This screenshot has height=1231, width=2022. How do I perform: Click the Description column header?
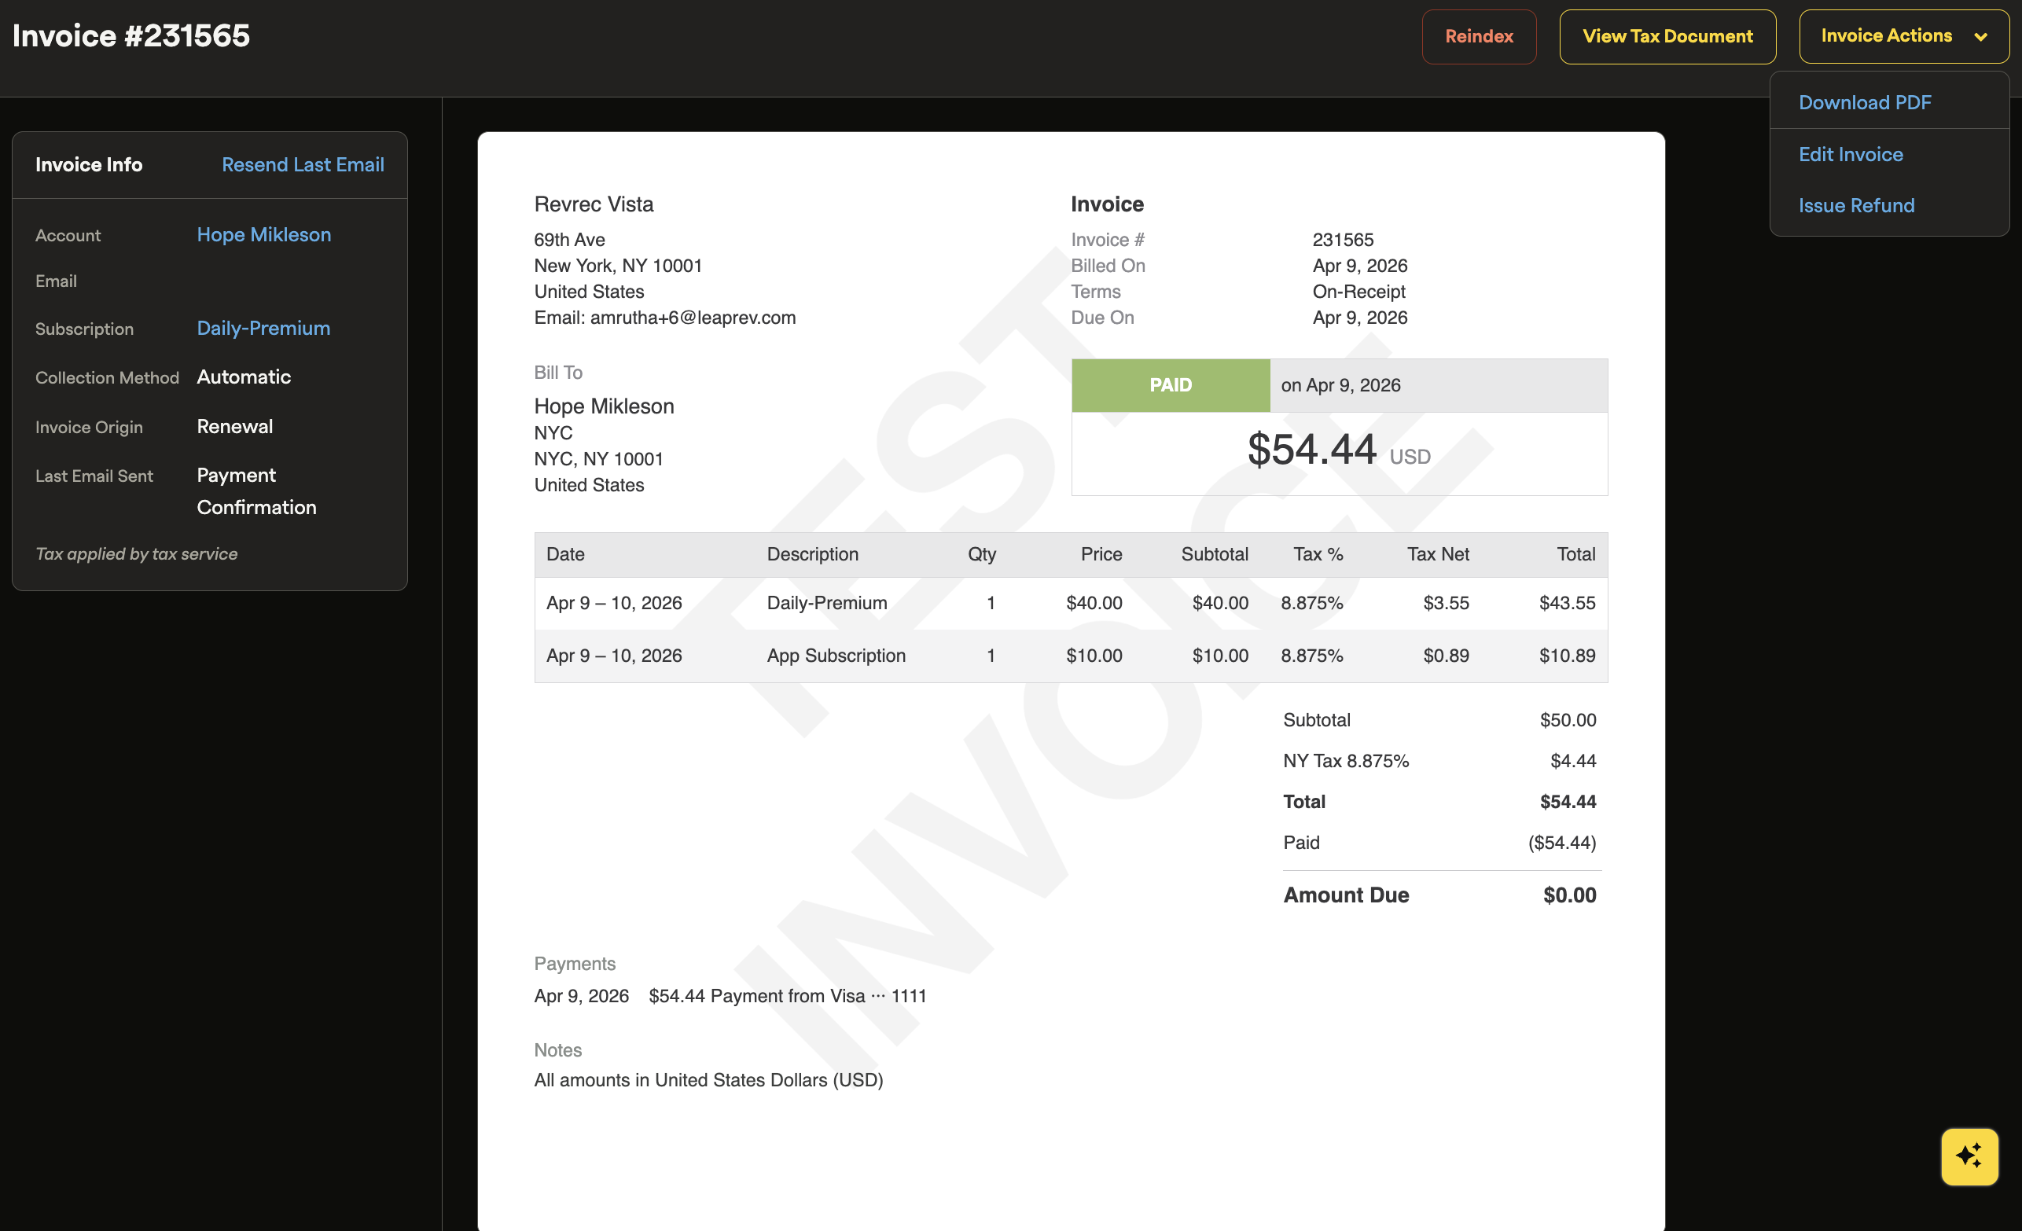(811, 554)
